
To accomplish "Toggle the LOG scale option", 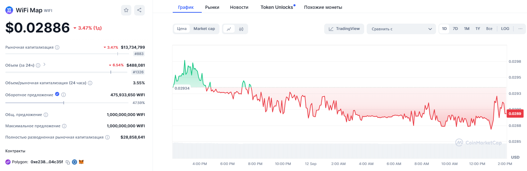I will pyautogui.click(x=505, y=29).
